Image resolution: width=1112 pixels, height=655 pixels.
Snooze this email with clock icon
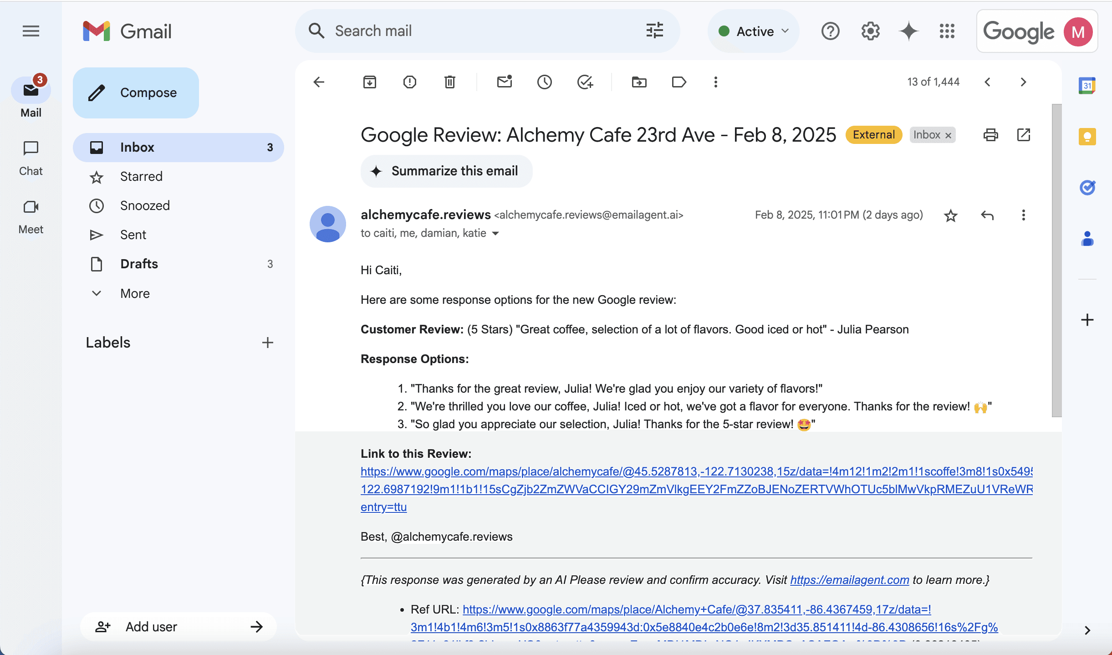[x=544, y=82]
